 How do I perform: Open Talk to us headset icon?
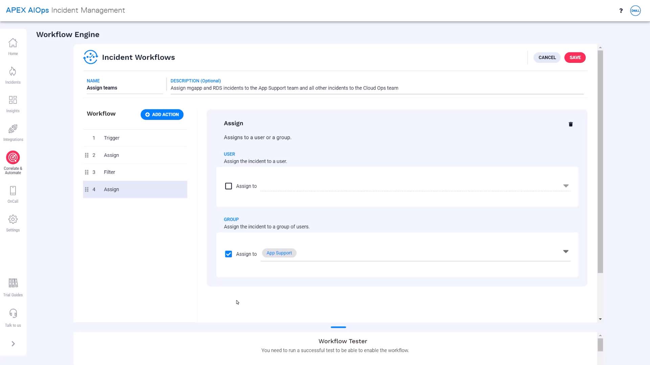click(13, 313)
